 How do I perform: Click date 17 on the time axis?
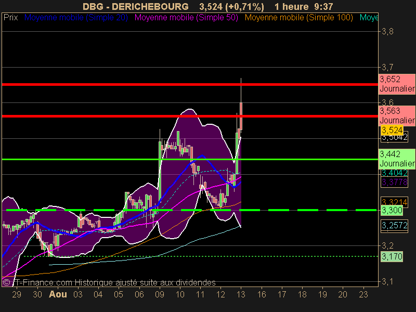click(x=282, y=294)
